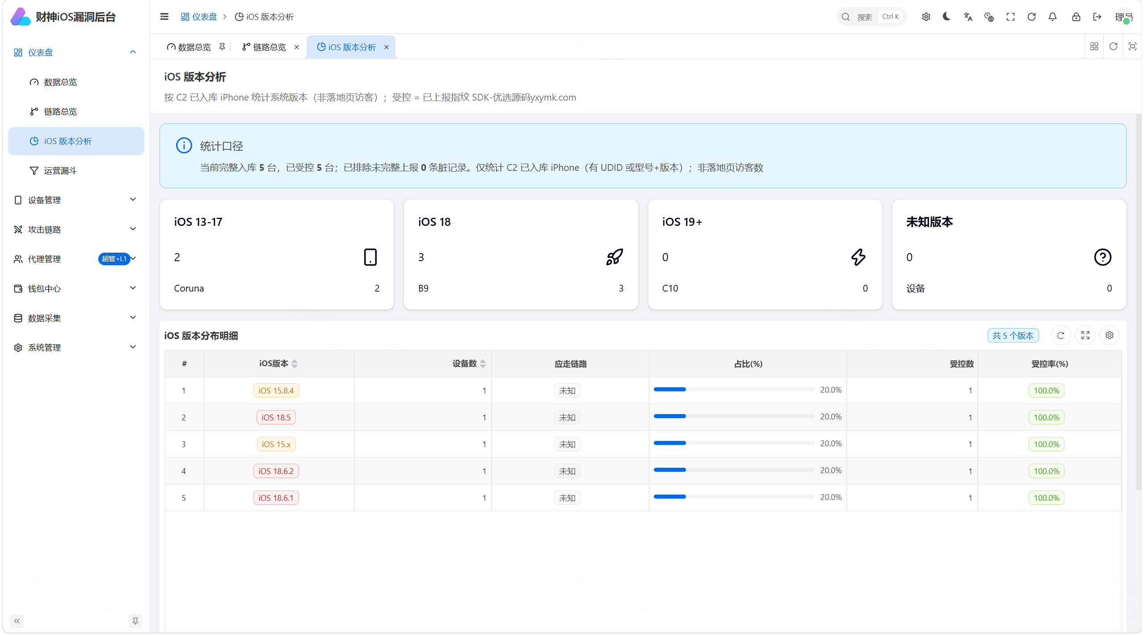Expand the 设备管理 menu
This screenshot has width=1144, height=635.
click(76, 200)
